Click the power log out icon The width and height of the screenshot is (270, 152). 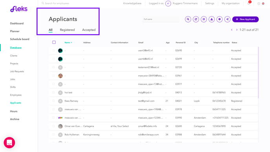click(259, 4)
